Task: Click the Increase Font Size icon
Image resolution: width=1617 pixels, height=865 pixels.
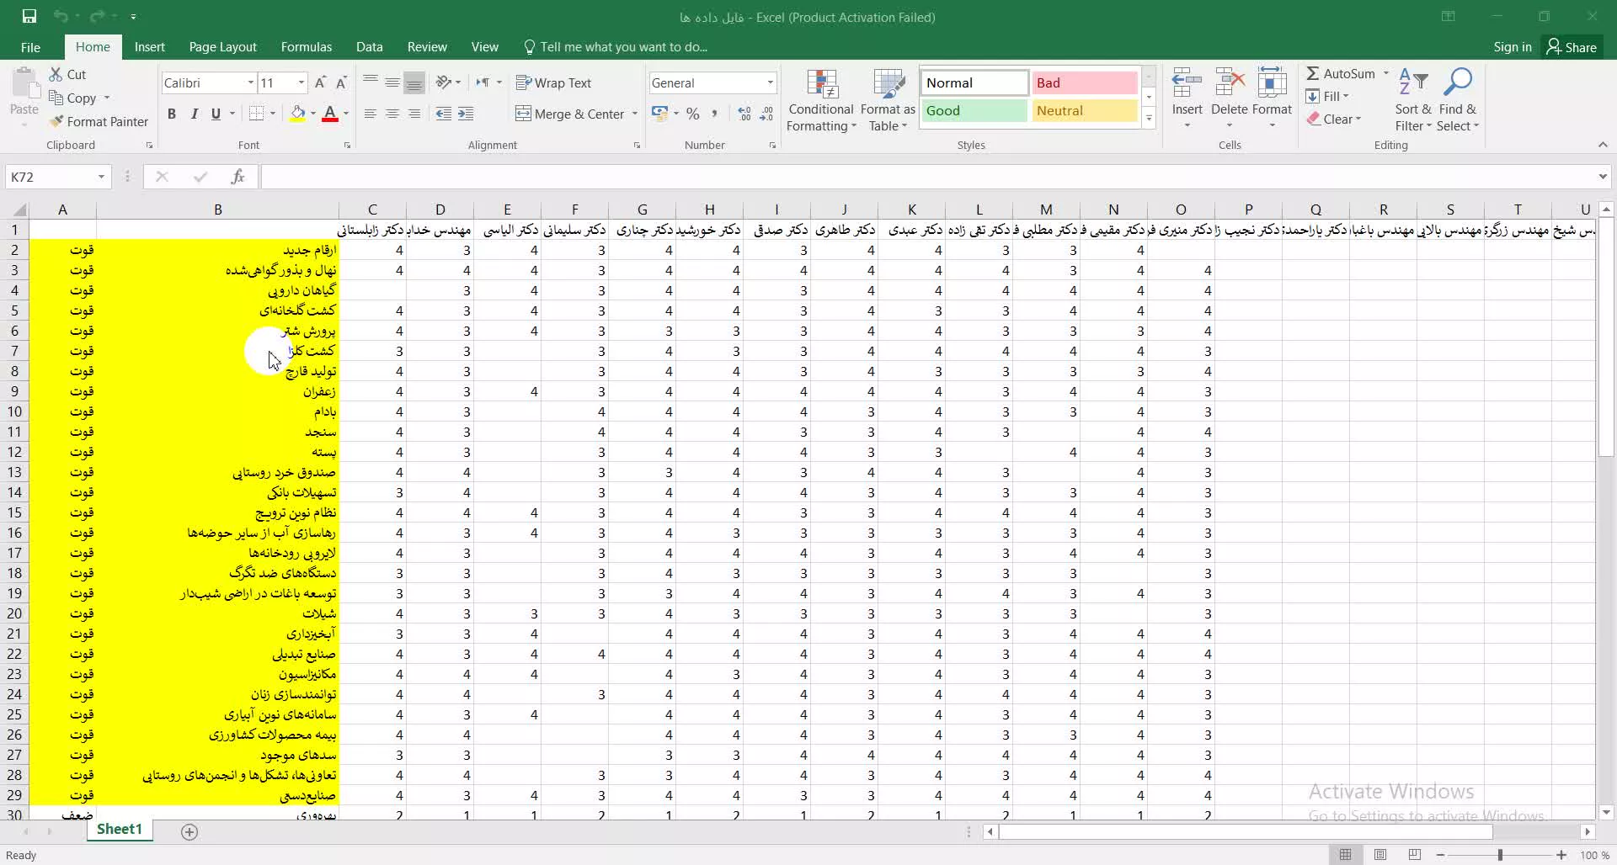Action: point(320,82)
